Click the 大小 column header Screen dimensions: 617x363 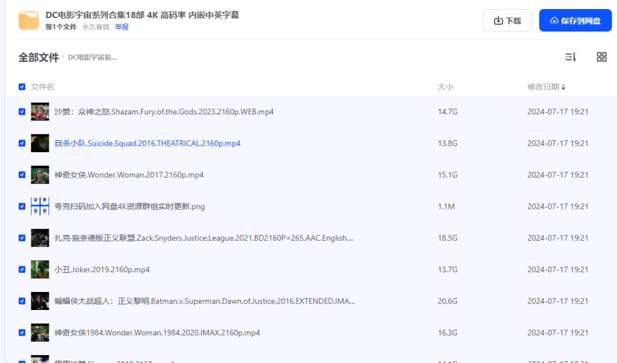tap(445, 87)
